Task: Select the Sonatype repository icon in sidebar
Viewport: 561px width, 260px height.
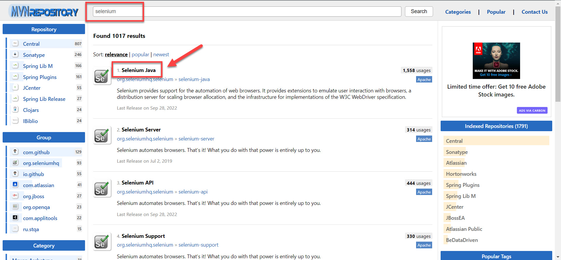Action: click(15, 55)
